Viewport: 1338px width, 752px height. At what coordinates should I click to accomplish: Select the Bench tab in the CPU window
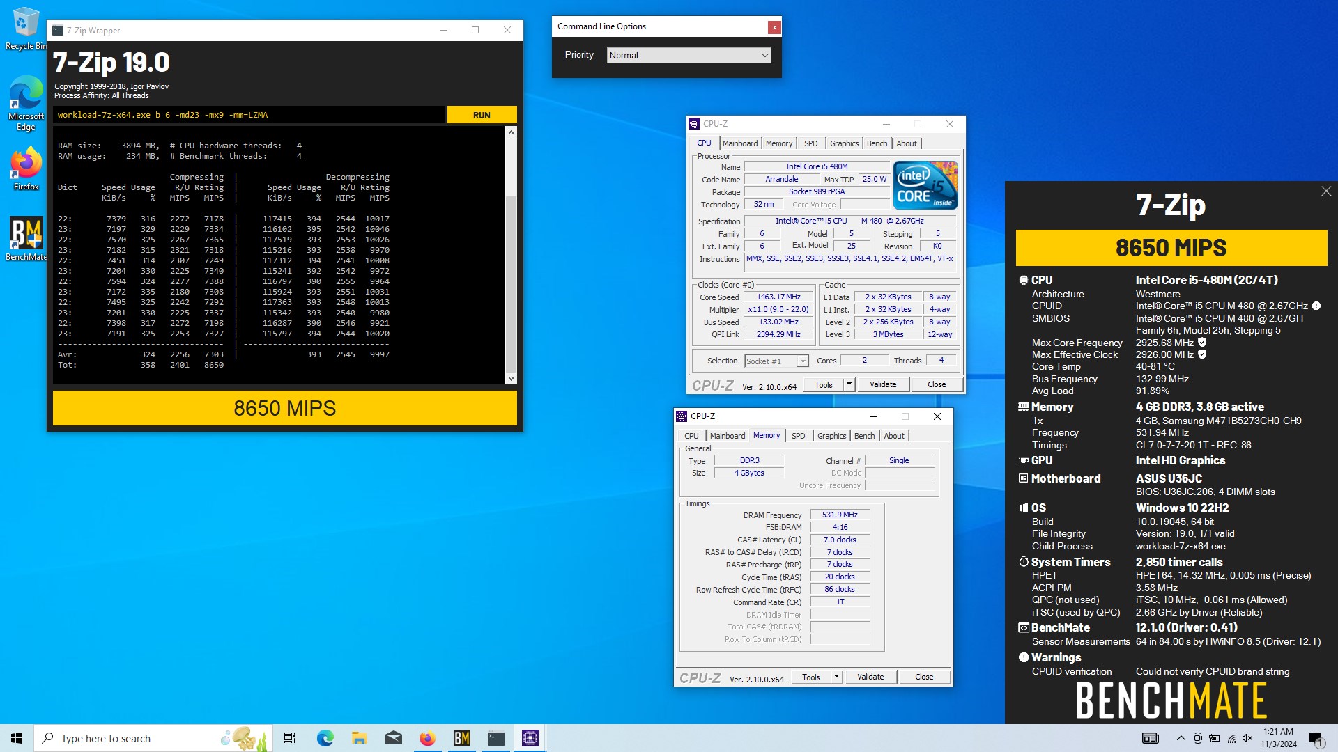[877, 143]
